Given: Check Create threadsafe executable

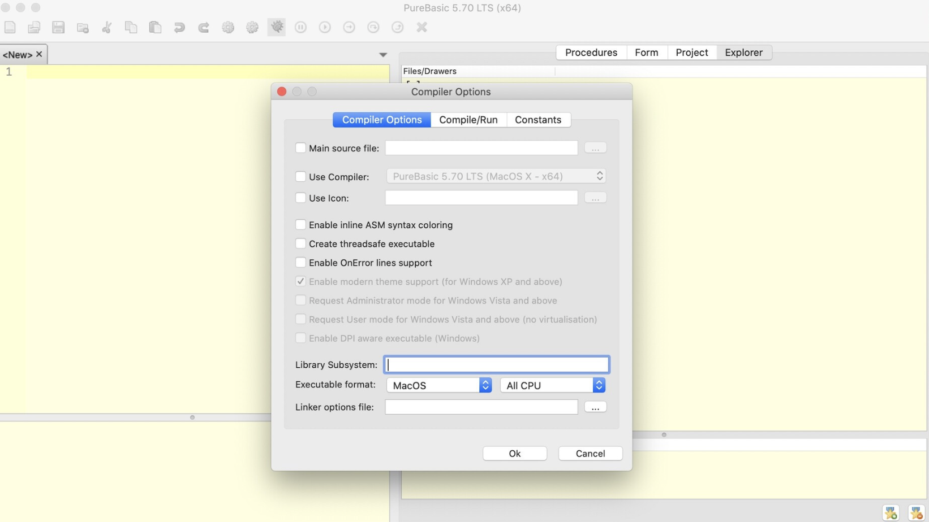Looking at the screenshot, I should [x=300, y=244].
